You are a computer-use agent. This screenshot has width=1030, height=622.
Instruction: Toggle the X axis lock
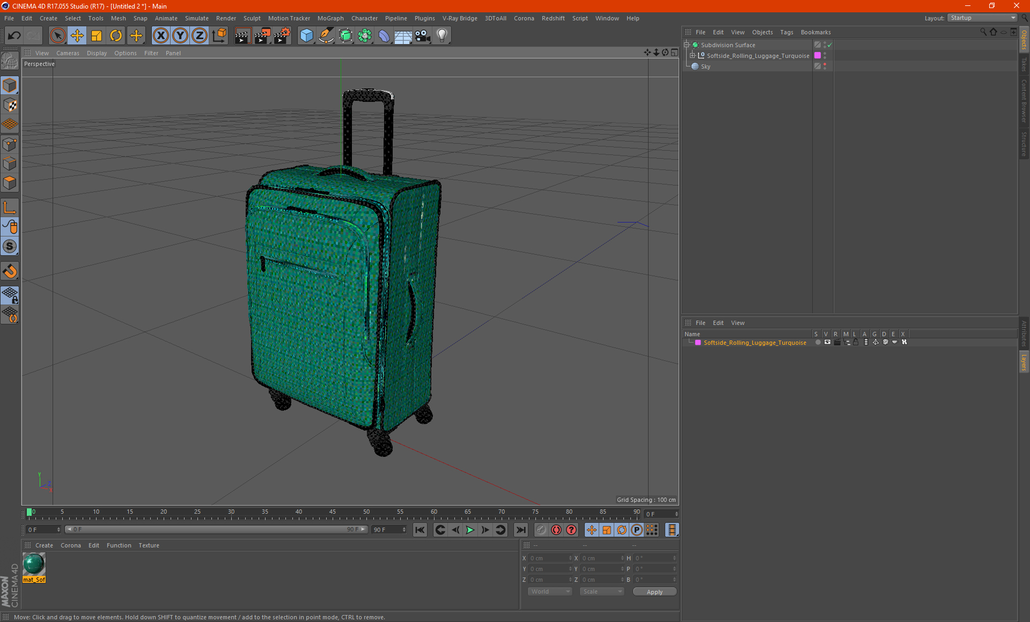[160, 35]
